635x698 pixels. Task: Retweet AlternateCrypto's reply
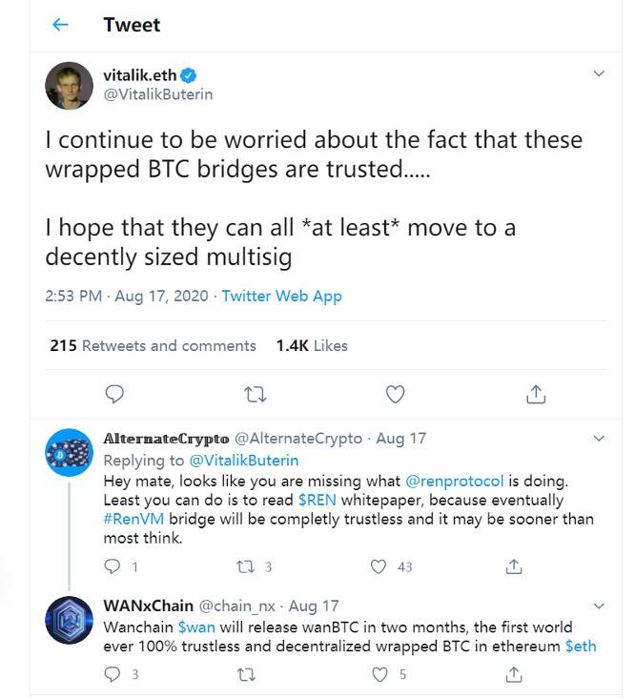tap(246, 566)
